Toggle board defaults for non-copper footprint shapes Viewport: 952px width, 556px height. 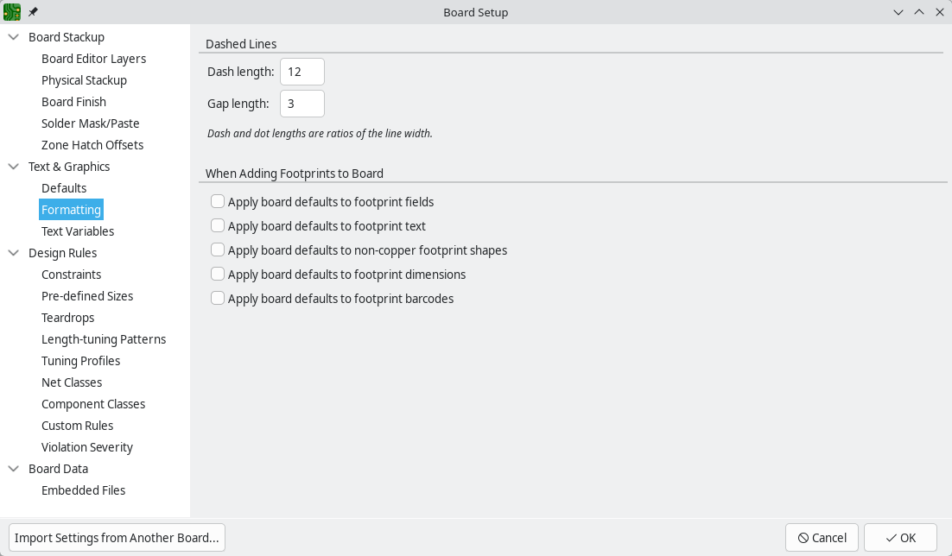tap(218, 250)
